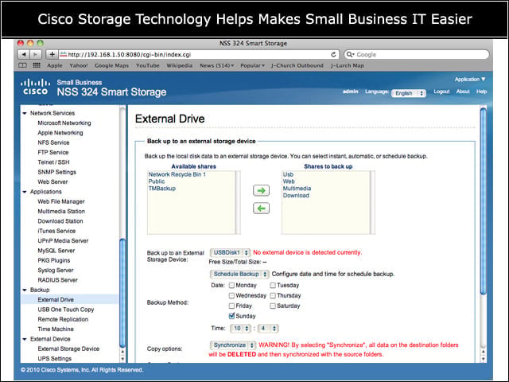Open the English language dropdown
Viewport: 509px width, 382px height.
(408, 93)
